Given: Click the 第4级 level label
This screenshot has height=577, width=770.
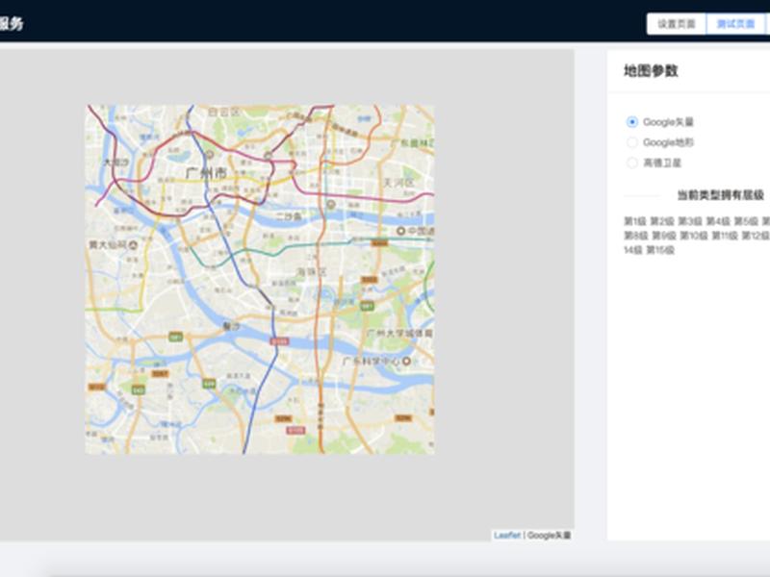Looking at the screenshot, I should (718, 222).
